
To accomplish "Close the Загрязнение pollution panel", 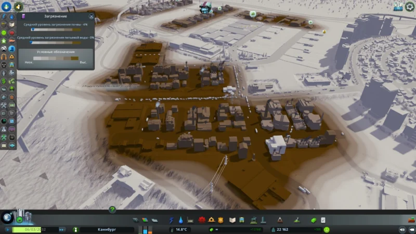I will pyautogui.click(x=92, y=17).
